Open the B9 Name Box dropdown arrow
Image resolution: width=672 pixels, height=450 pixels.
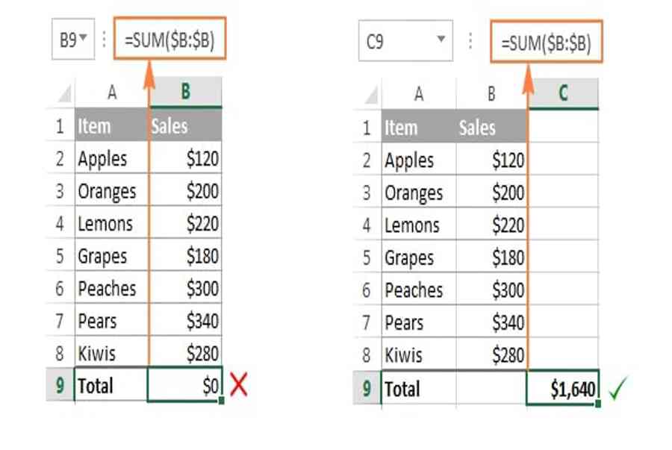[x=84, y=37]
